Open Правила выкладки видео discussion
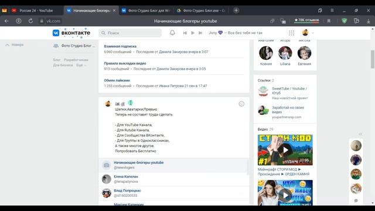The image size is (375, 211). click(125, 63)
